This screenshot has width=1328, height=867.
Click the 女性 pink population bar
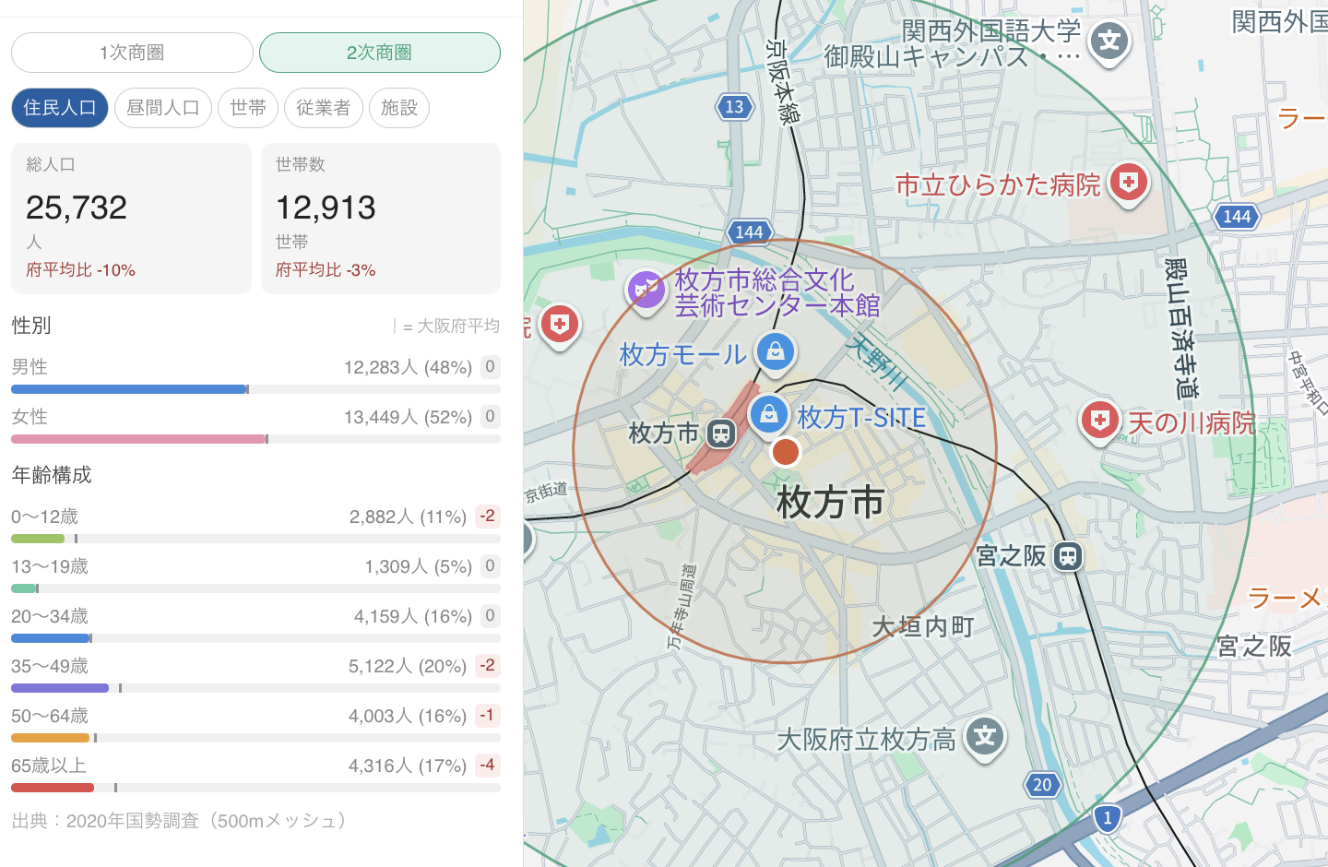coord(138,439)
